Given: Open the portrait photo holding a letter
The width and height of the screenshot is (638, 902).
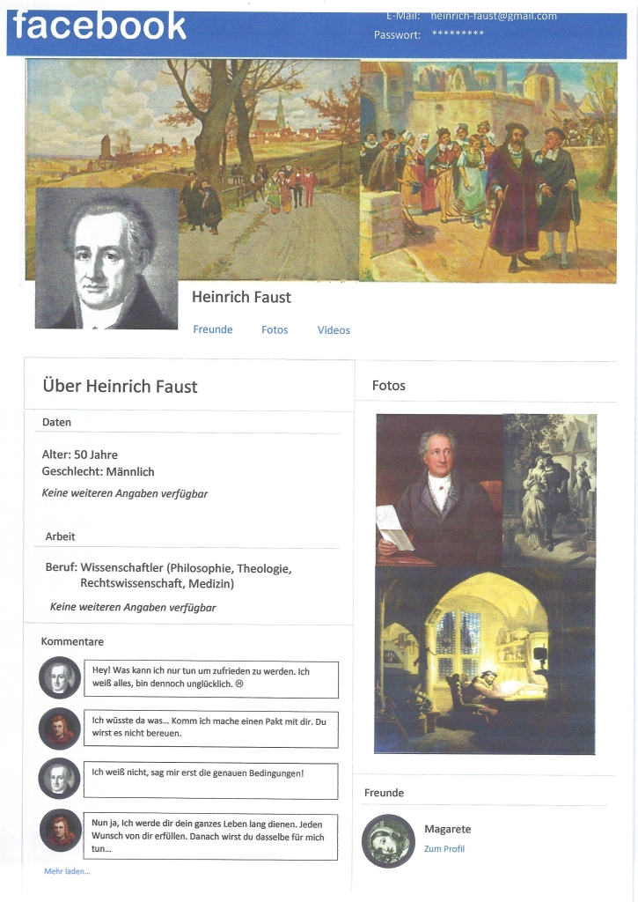Looking at the screenshot, I should pos(440,490).
